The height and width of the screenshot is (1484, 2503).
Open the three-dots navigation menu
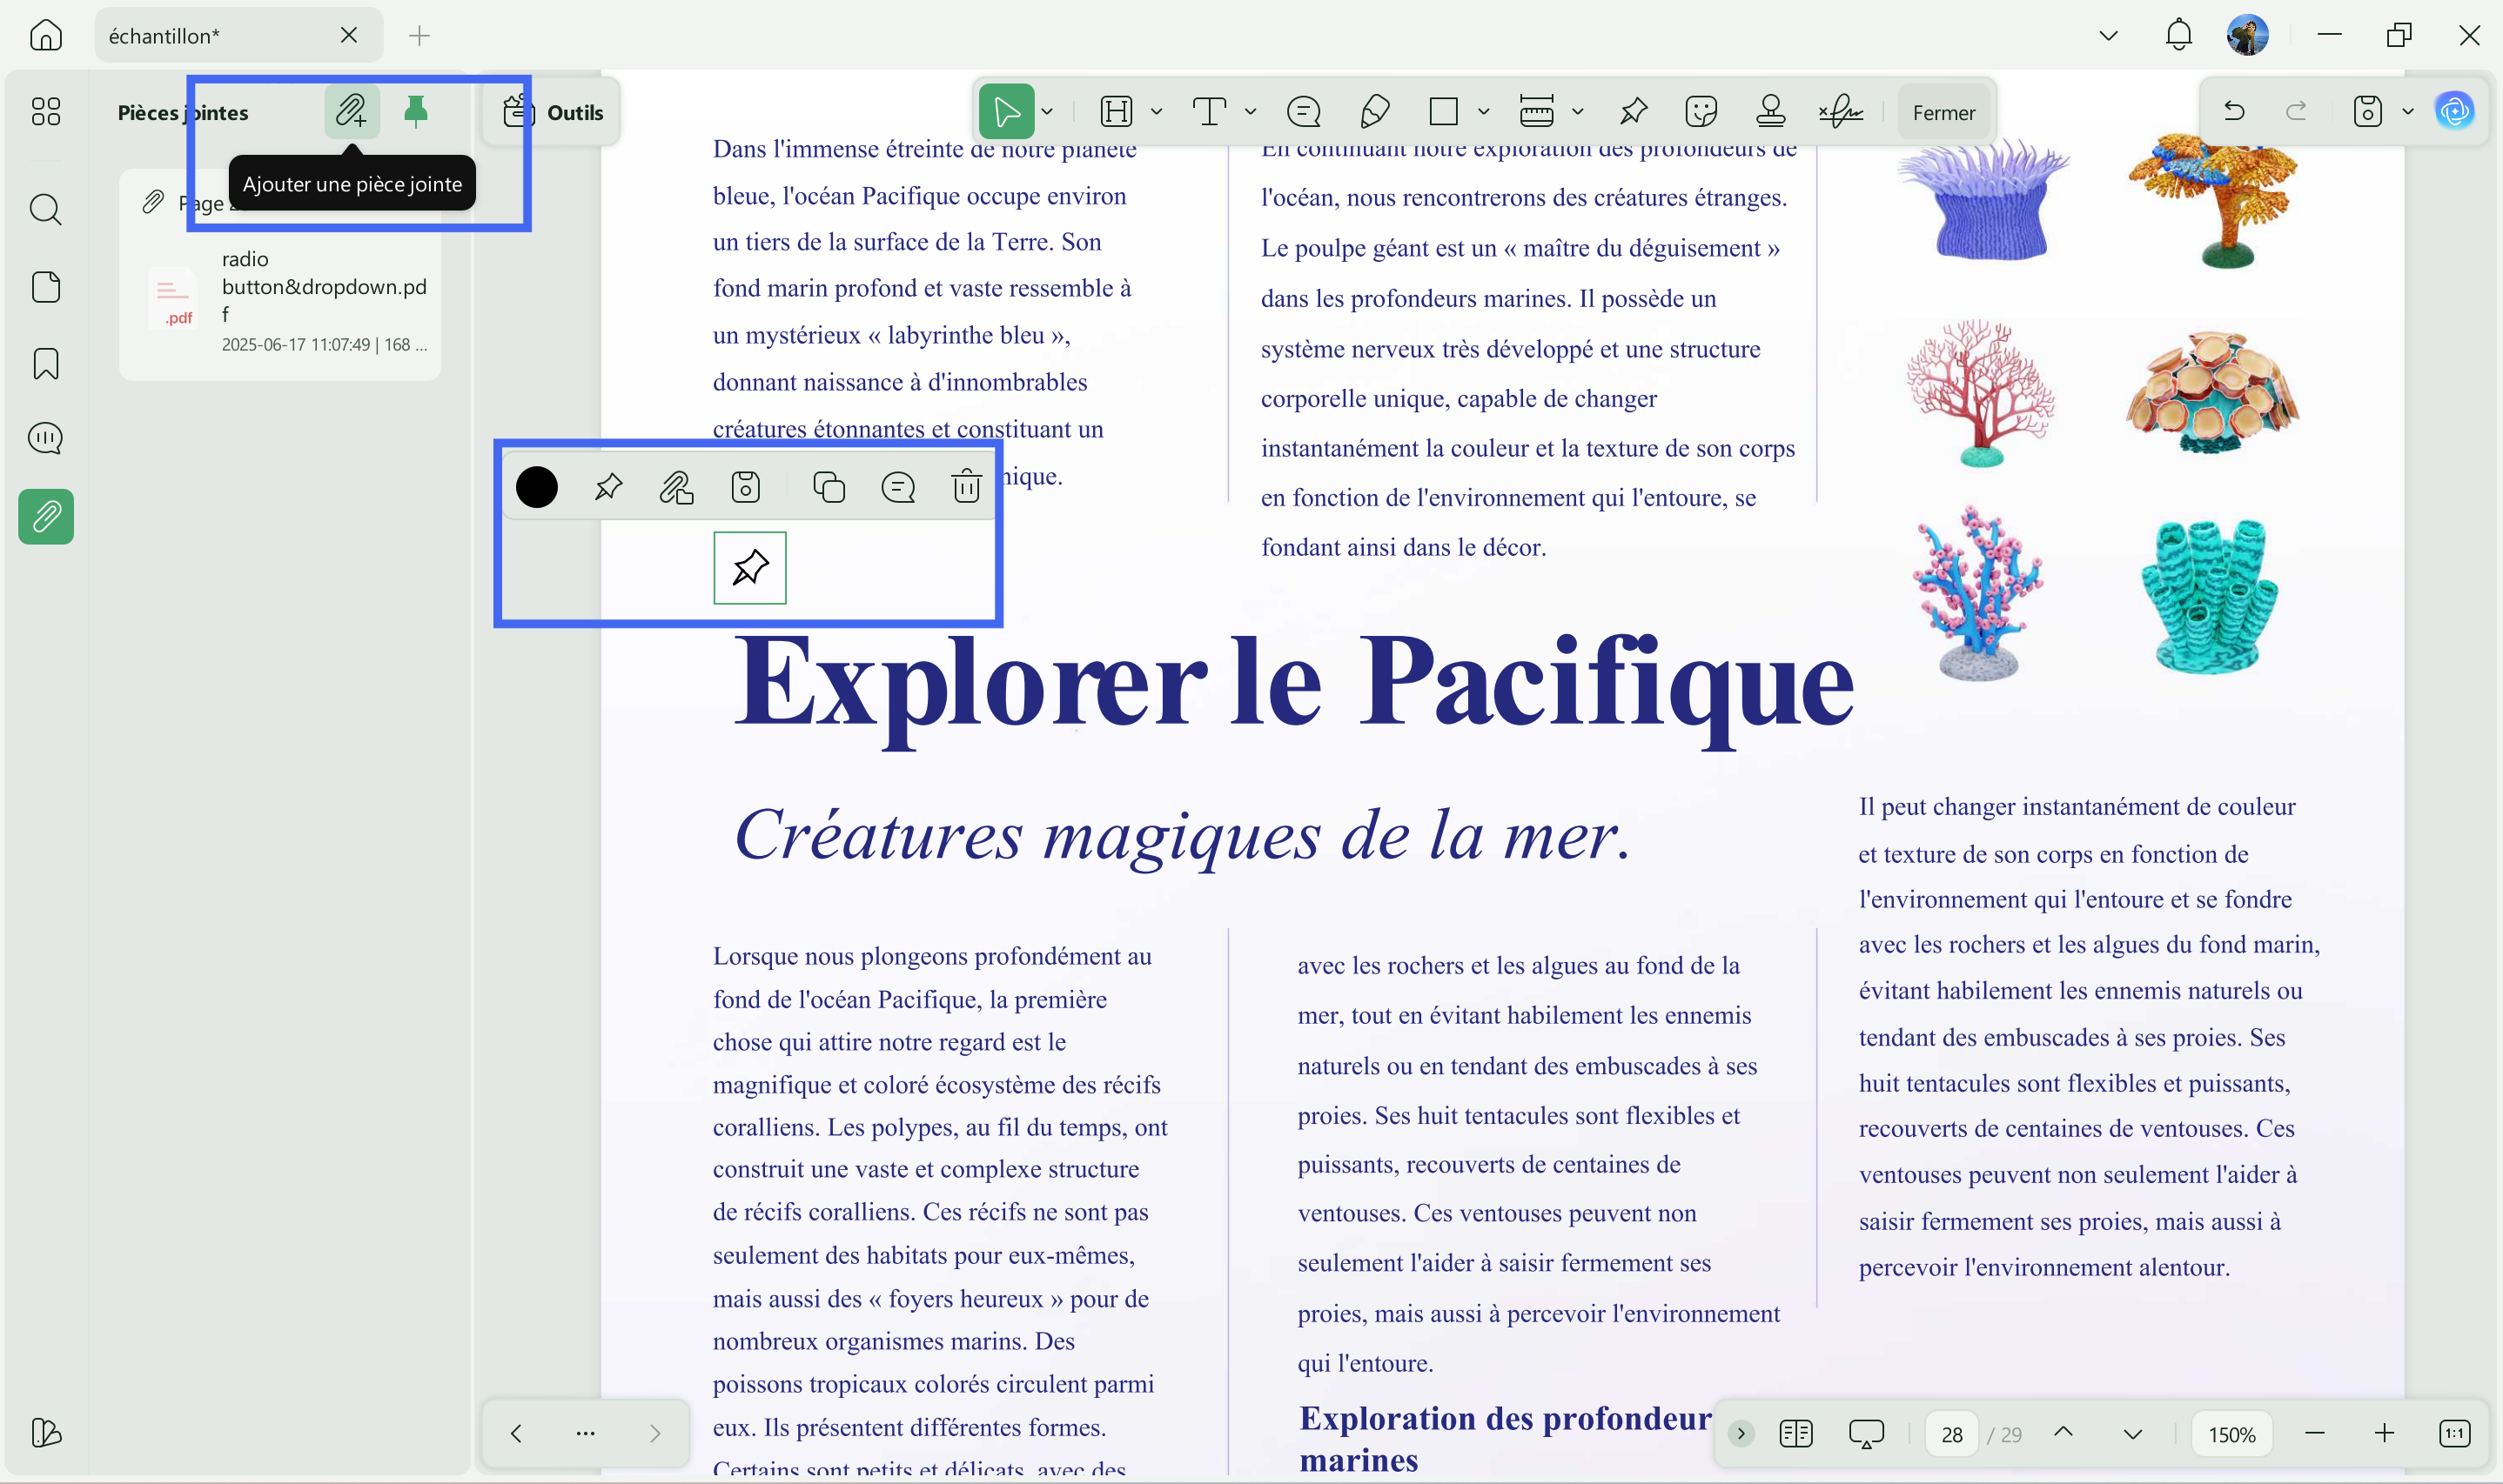coord(585,1433)
